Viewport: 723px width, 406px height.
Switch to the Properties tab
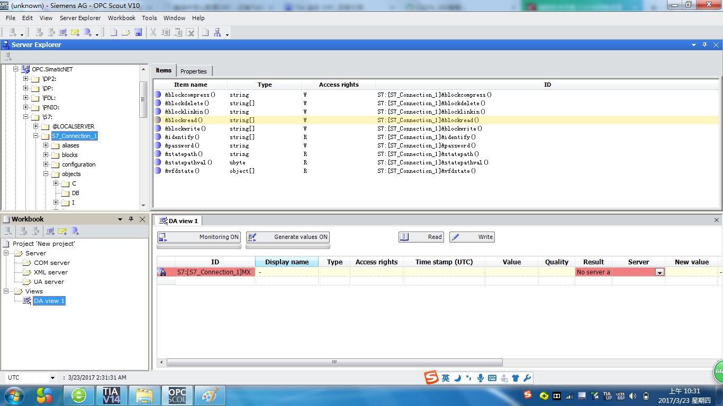pos(194,71)
